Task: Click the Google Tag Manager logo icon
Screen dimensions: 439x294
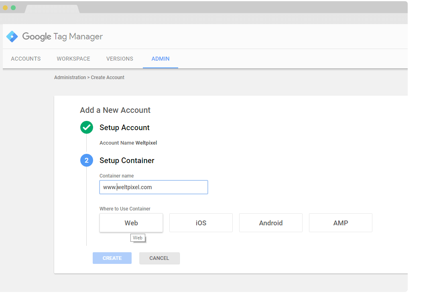Action: click(x=12, y=37)
